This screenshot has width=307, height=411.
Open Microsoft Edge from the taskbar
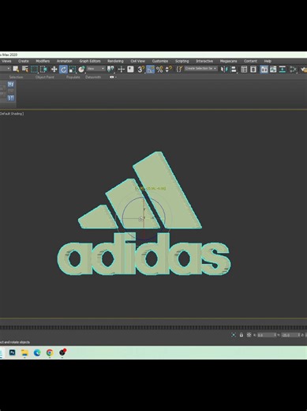(37, 353)
